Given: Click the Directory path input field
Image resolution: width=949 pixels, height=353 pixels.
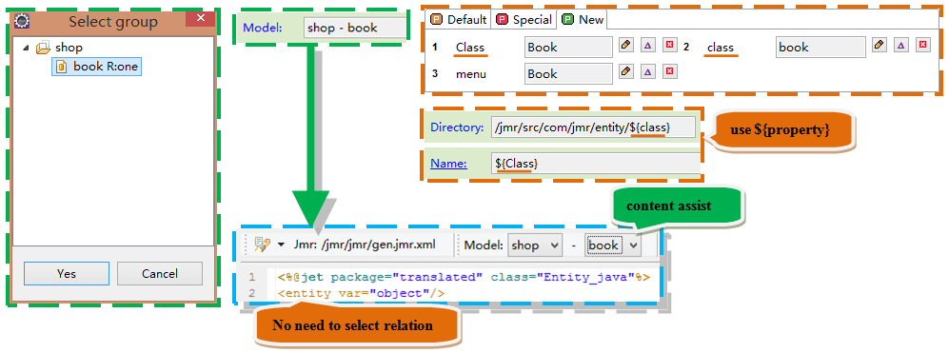Looking at the screenshot, I should pyautogui.click(x=594, y=127).
